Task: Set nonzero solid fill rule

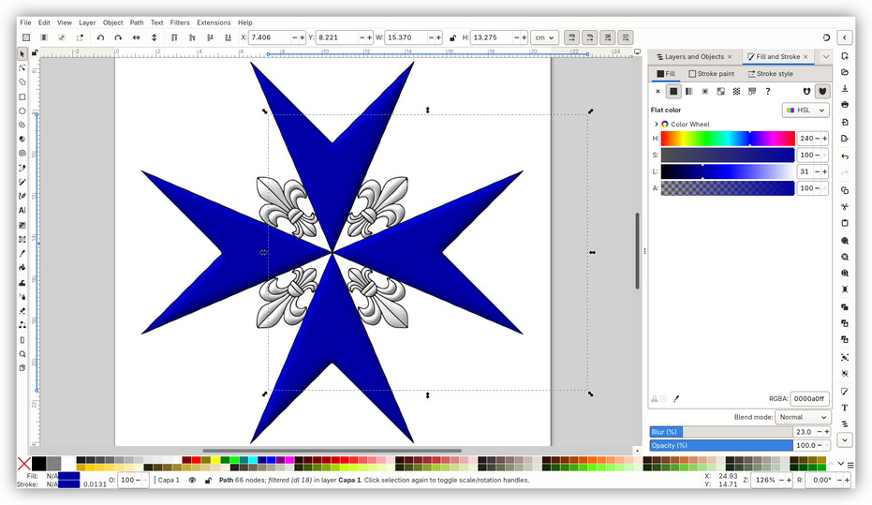Action: (822, 91)
